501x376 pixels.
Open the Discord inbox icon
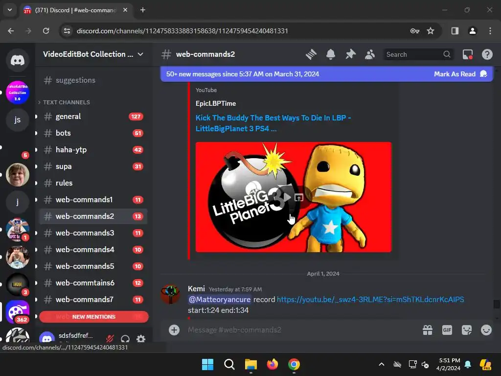click(468, 54)
